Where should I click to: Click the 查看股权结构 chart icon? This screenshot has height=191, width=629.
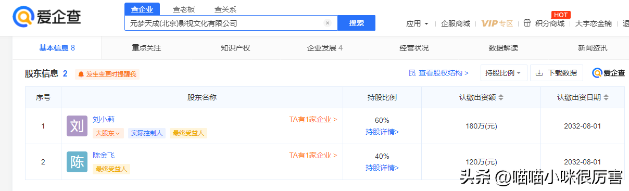[x=412, y=73]
